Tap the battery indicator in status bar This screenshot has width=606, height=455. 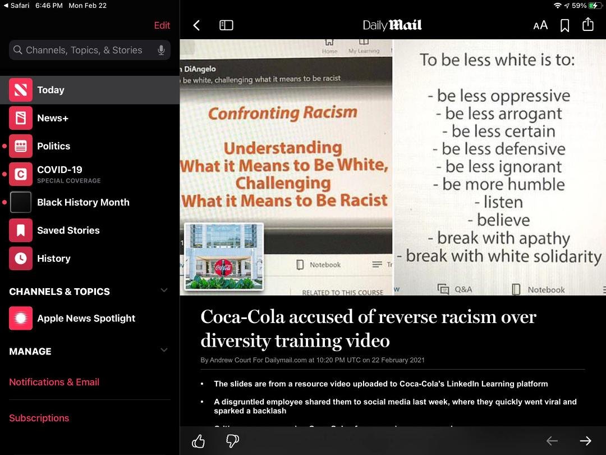point(595,6)
